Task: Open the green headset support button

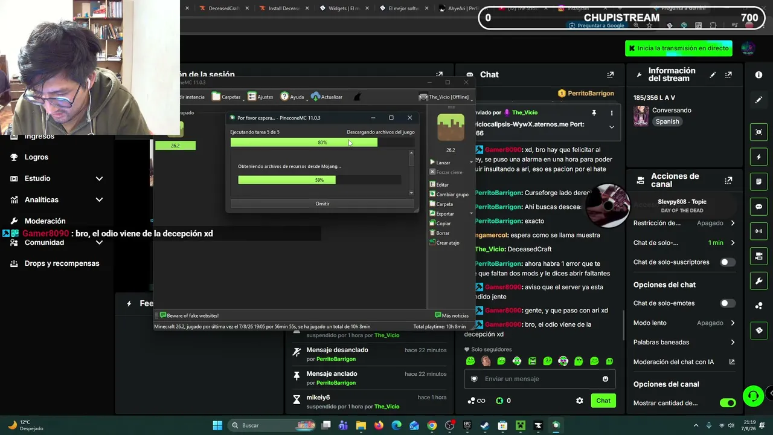Action: pyautogui.click(x=753, y=396)
